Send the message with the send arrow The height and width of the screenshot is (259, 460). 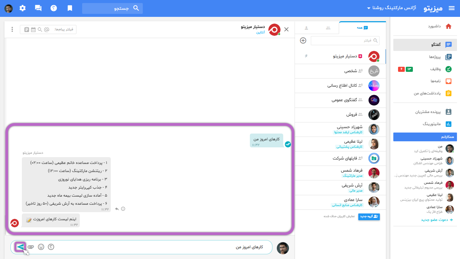coord(21,247)
